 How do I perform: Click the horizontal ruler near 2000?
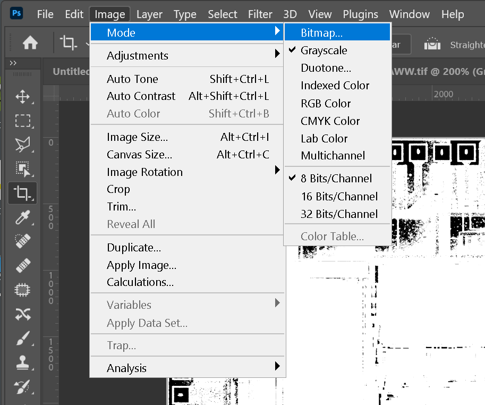click(x=443, y=94)
